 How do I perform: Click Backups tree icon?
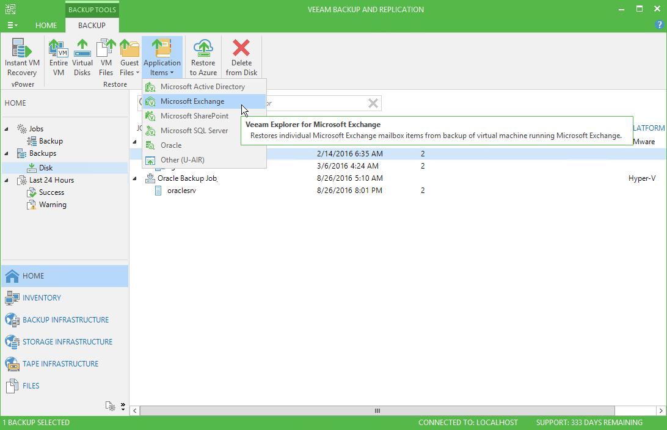pyautogui.click(x=22, y=153)
